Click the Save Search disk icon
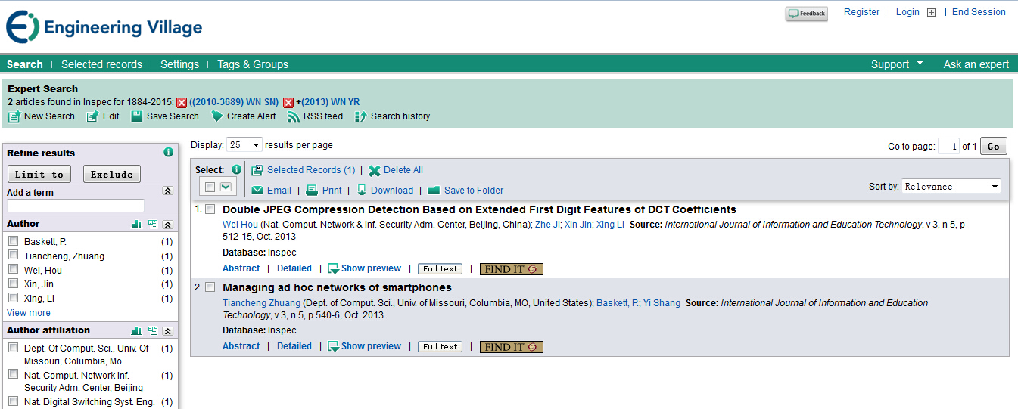The image size is (1018, 409). coord(137,116)
